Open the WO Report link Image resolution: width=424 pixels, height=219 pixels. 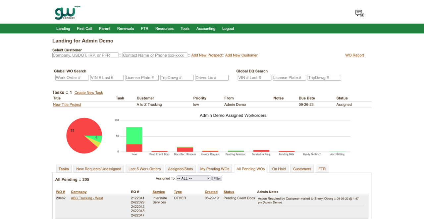(354, 55)
